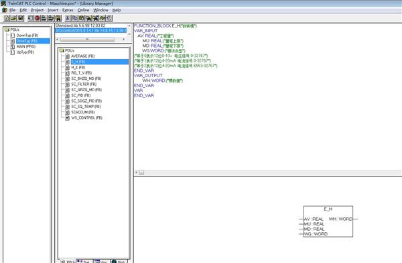Screen dimensions: 402x263
Task: Click the Find next toolbar icon
Action: click(x=95, y=18)
